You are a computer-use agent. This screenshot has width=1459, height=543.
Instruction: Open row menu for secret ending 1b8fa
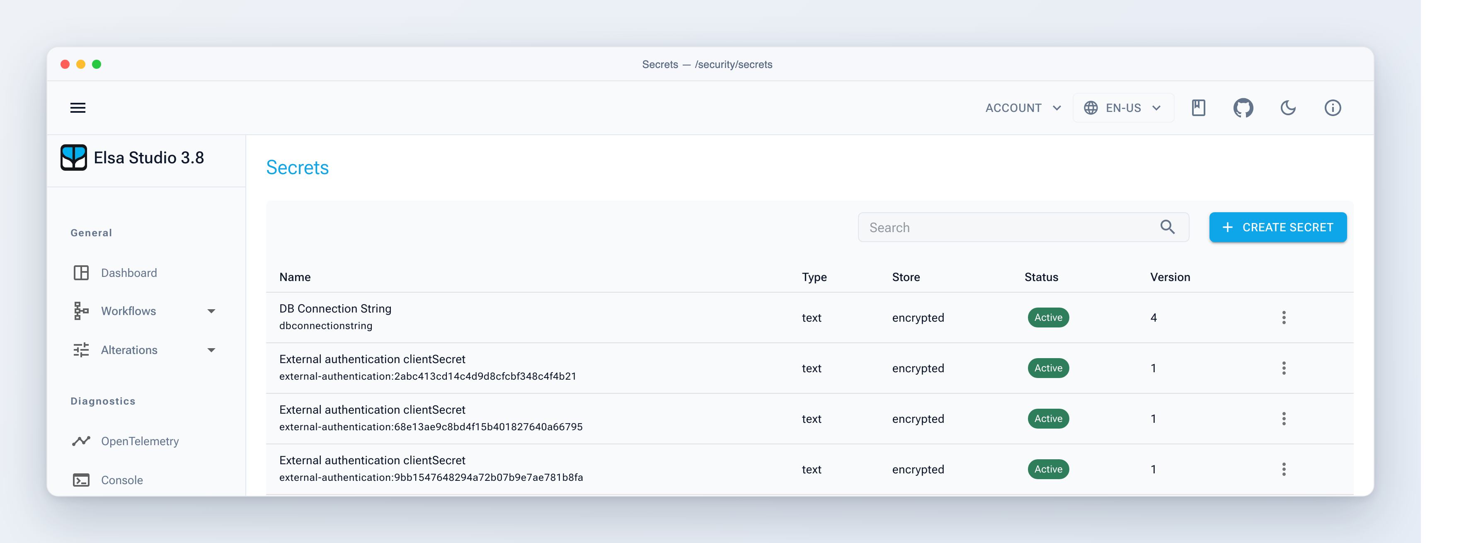click(x=1283, y=469)
